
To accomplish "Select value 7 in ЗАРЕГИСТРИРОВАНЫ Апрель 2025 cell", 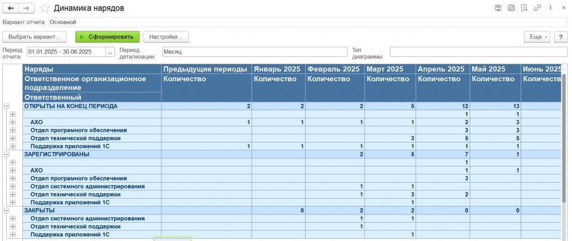I will click(443, 154).
